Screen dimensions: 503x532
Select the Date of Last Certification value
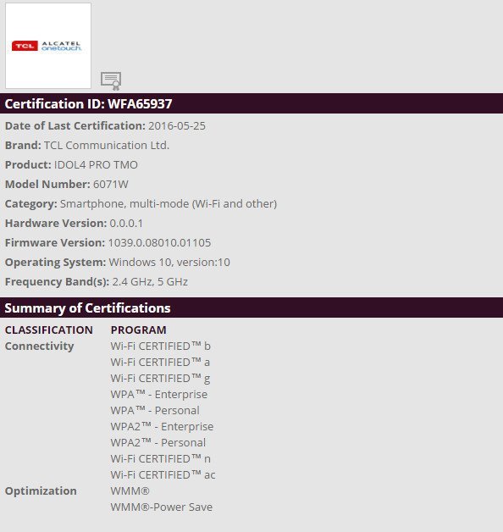(177, 126)
